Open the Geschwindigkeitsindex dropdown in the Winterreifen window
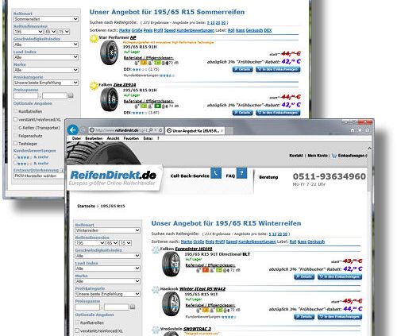This screenshot has height=336, width=397. 107,256
